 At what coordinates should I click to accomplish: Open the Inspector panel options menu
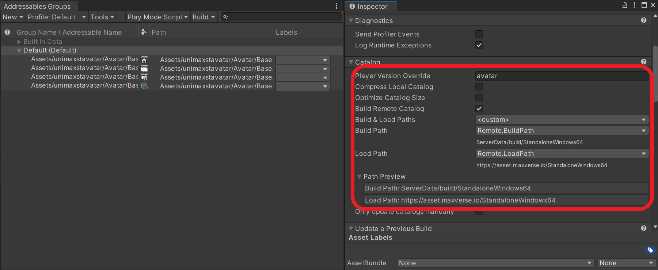[634, 5]
